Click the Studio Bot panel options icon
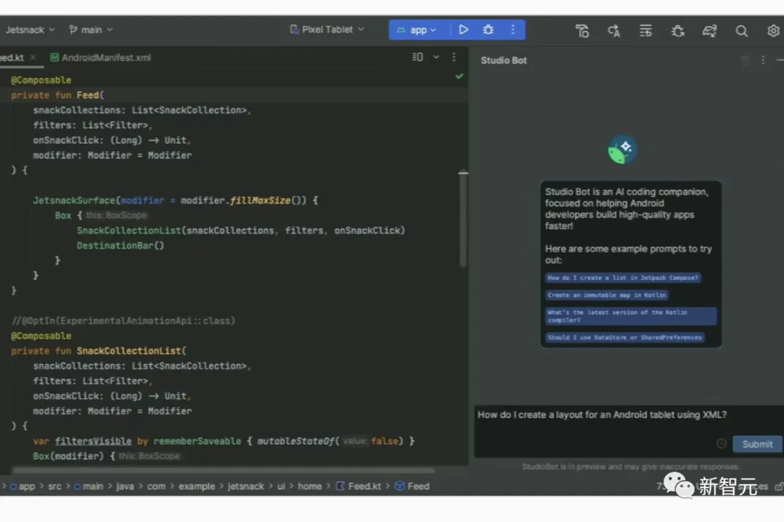Screen dimensions: 784x522 (x=763, y=60)
